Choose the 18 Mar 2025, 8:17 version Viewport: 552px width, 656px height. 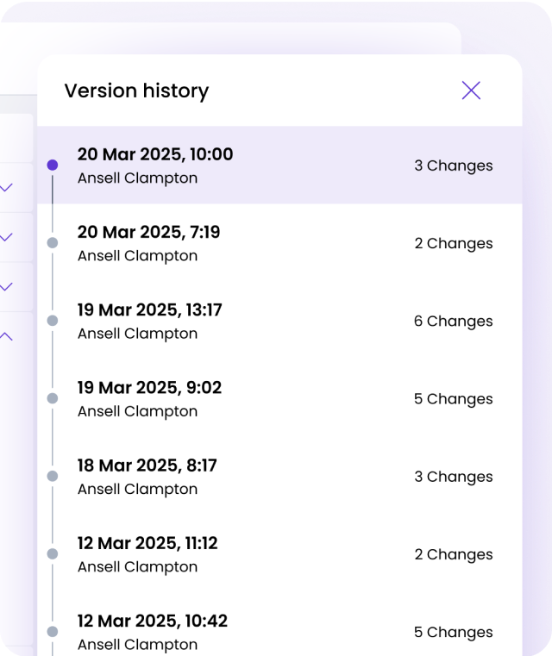[147, 465]
